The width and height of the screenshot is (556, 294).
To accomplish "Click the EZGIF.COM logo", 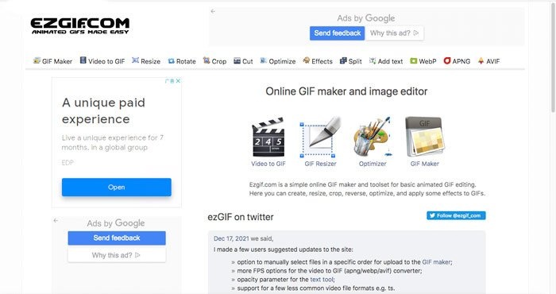I will tap(79, 25).
